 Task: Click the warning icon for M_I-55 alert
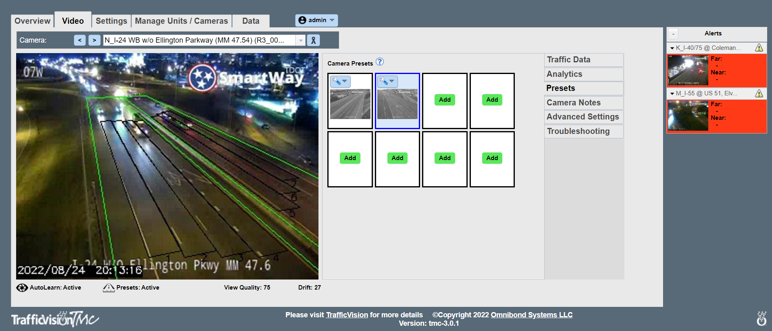759,93
